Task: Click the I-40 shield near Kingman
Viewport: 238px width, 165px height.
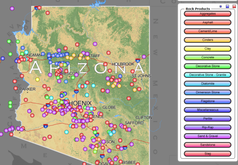Action: 49,58
